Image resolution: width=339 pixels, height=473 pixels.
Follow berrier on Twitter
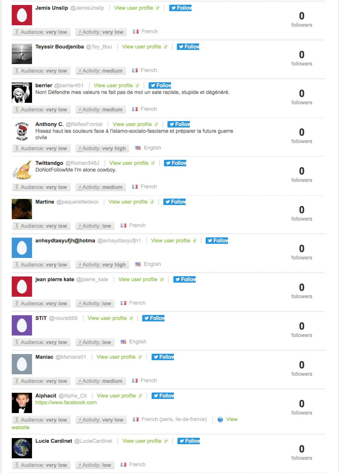click(x=160, y=85)
